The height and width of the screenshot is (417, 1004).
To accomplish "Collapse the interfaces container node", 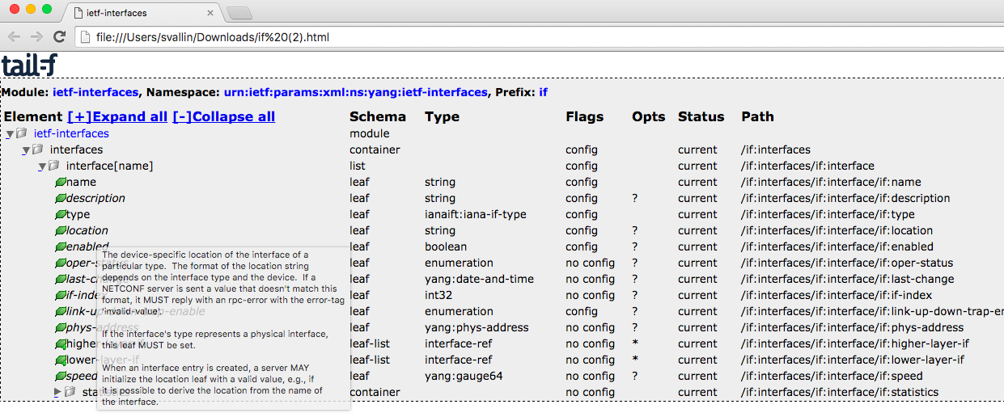I will point(25,150).
